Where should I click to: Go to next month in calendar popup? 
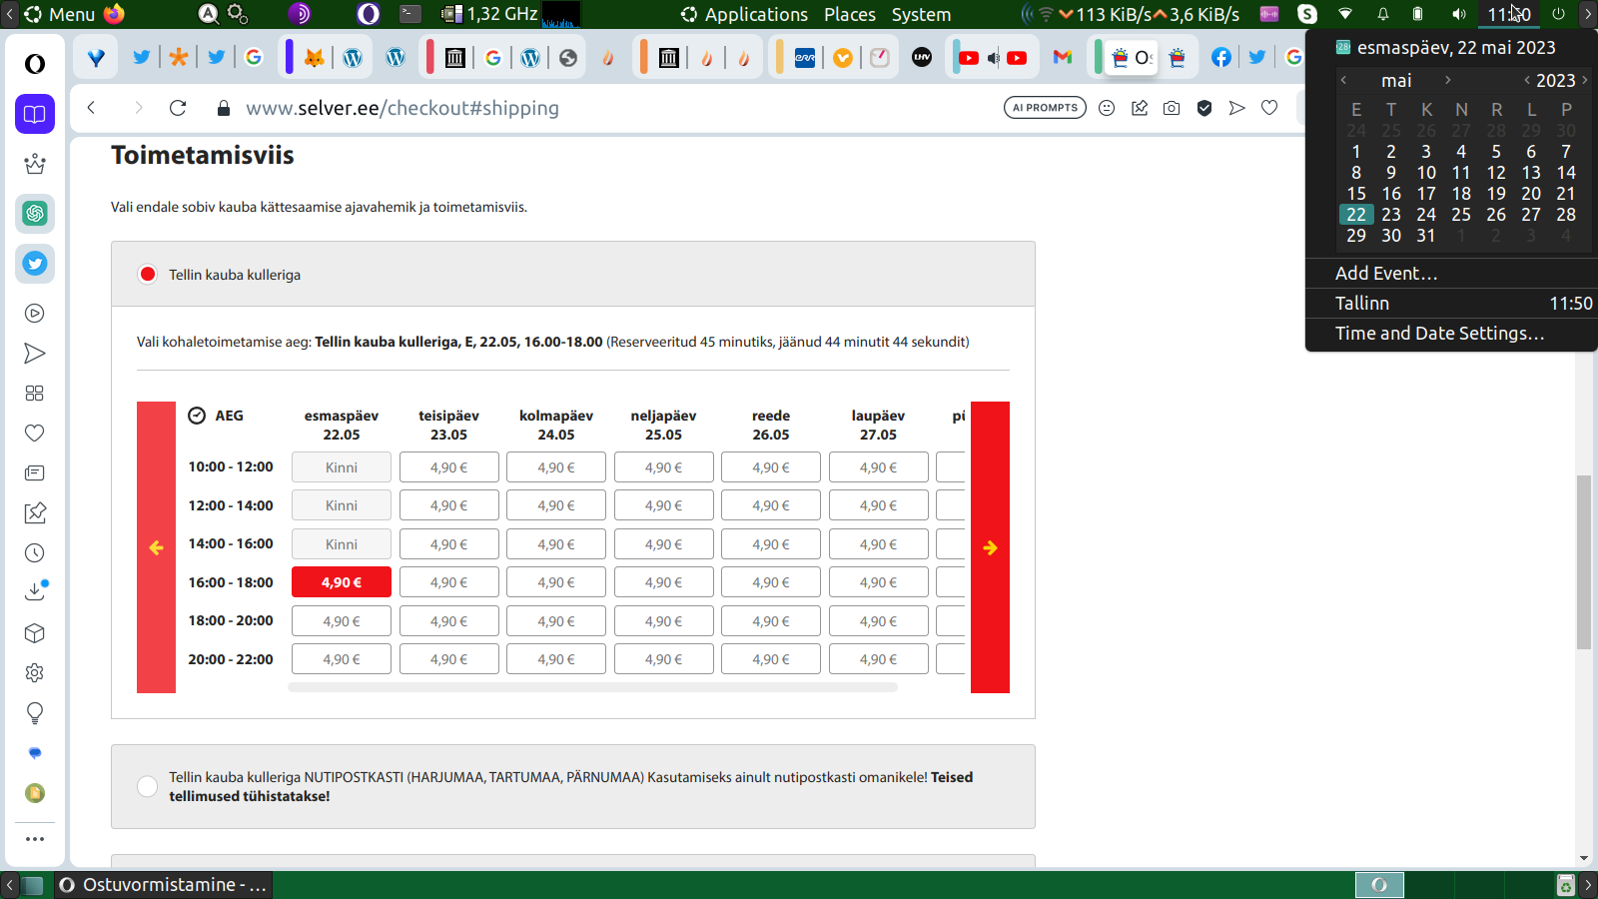point(1447,80)
